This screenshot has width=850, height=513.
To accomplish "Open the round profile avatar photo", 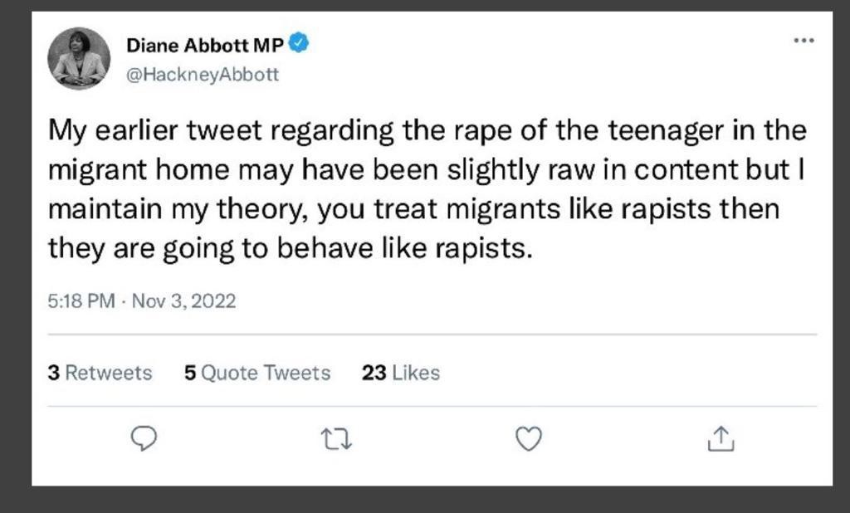I will coord(79,58).
